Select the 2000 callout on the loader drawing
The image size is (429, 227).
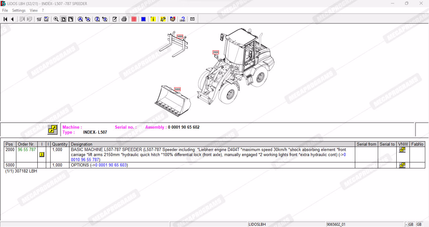click(216, 52)
